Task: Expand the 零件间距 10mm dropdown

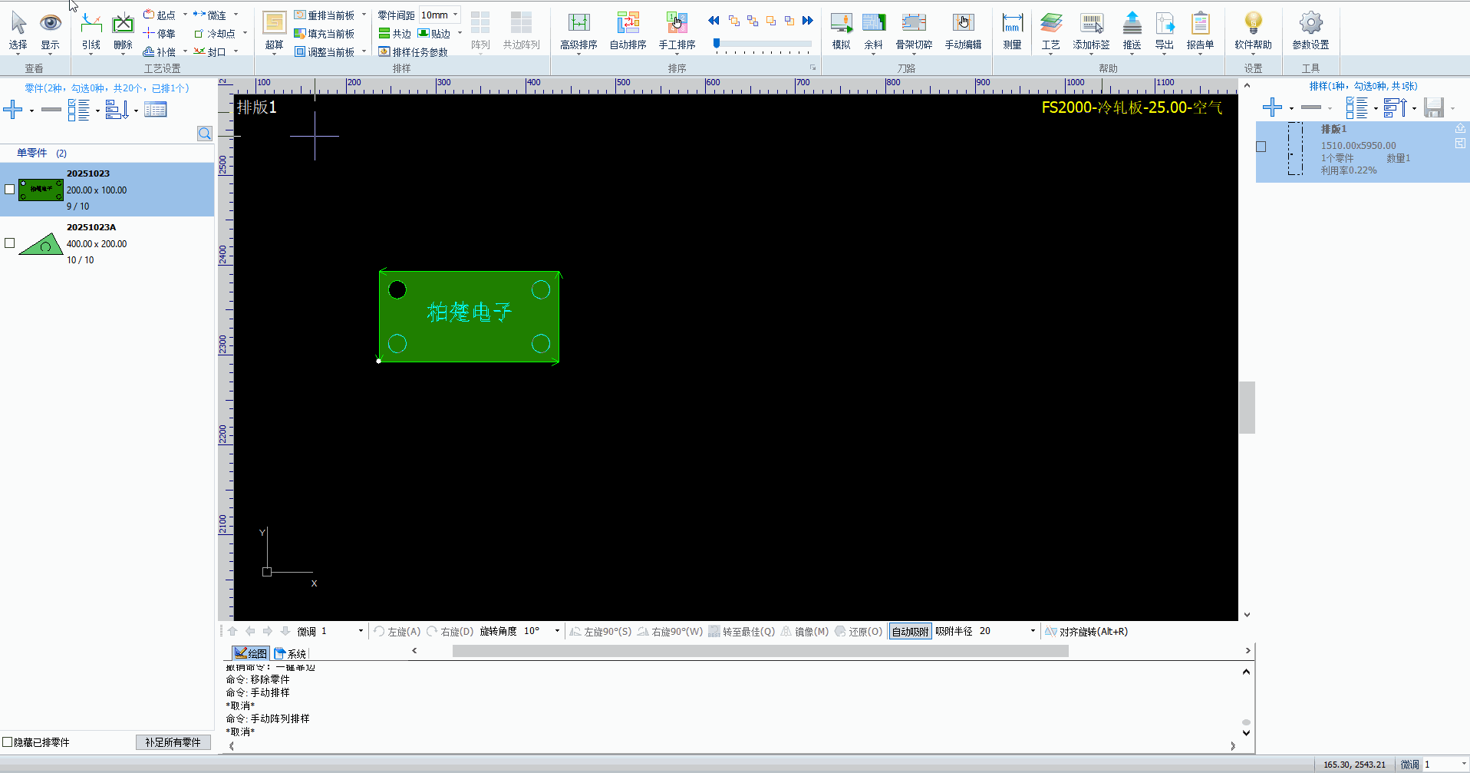Action: coord(455,15)
